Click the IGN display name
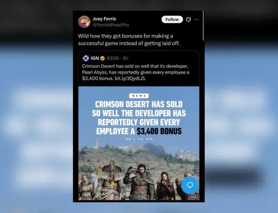 (95, 58)
